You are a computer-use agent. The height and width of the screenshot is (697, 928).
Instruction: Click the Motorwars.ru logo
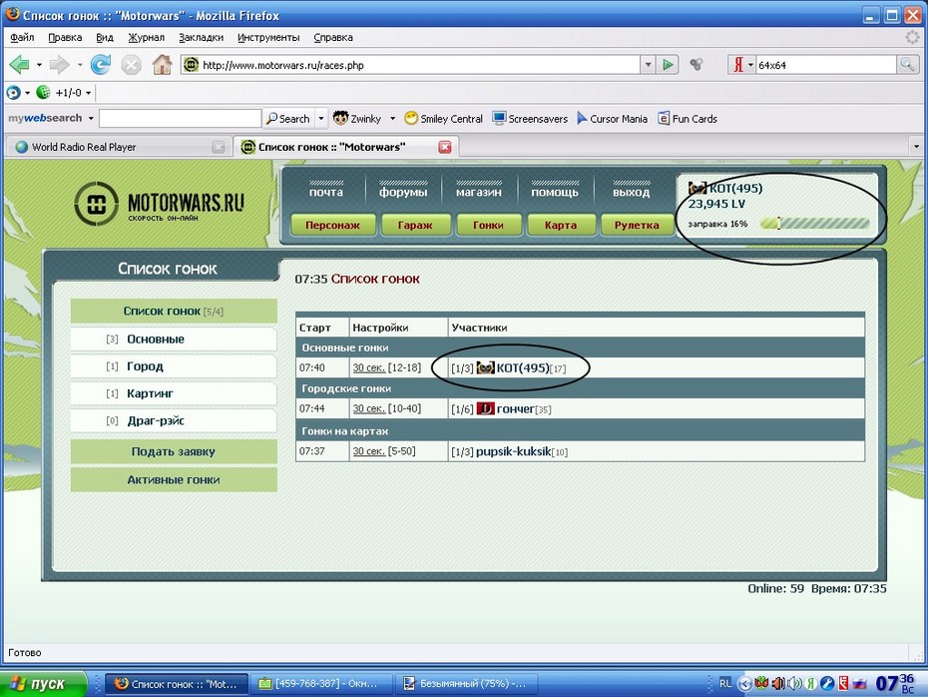(x=160, y=204)
